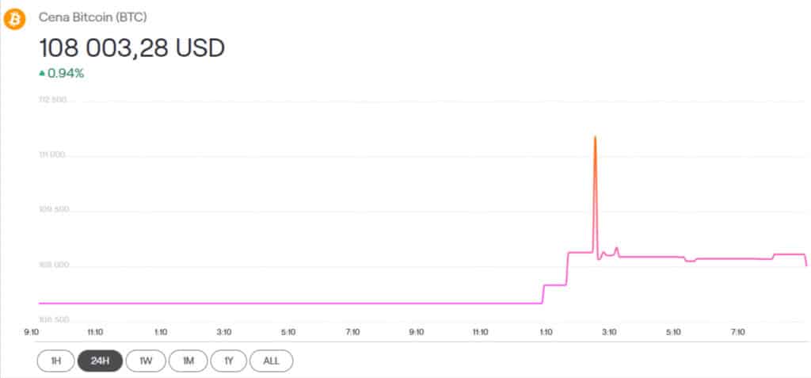Show ALL-time price chart
Viewport: 811px width, 378px height.
coord(271,361)
